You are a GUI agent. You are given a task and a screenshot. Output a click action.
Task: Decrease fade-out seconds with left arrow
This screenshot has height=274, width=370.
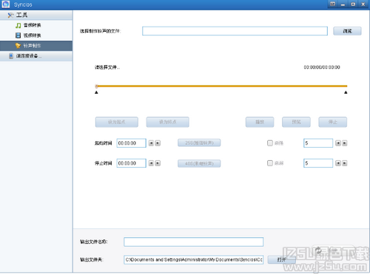(338, 163)
